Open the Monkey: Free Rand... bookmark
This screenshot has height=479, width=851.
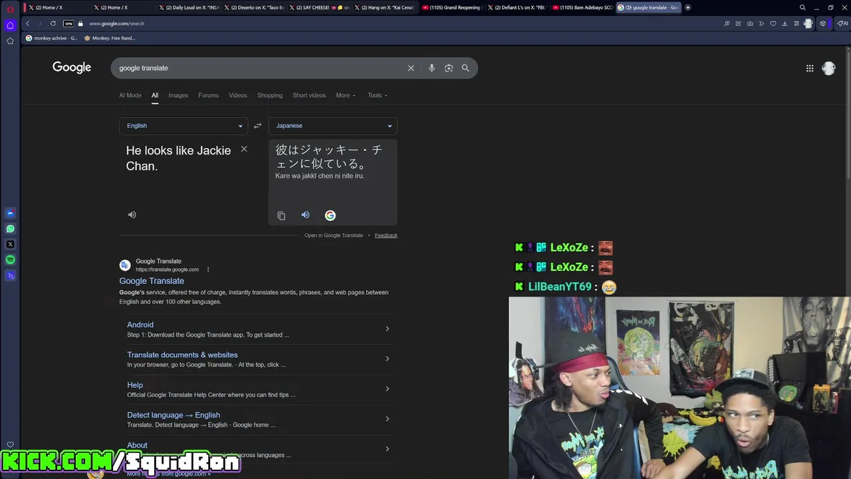pyautogui.click(x=110, y=38)
